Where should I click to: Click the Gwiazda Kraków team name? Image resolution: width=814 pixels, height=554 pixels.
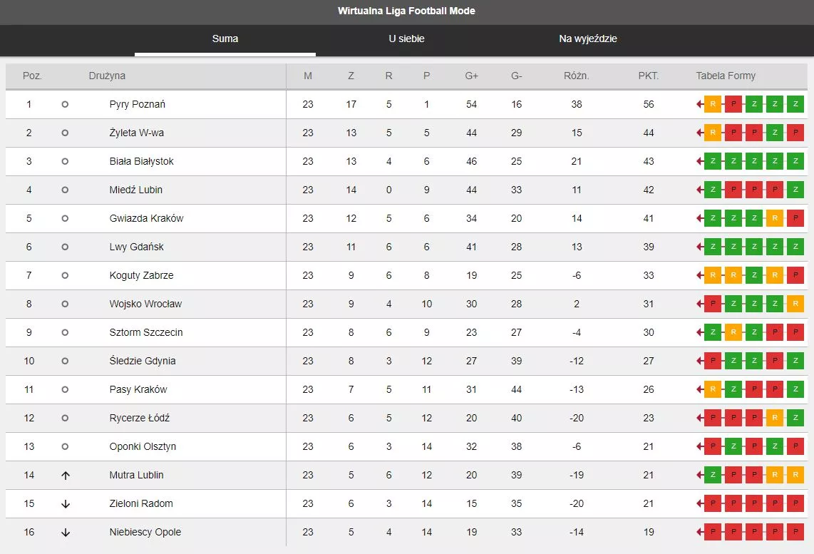pos(146,218)
